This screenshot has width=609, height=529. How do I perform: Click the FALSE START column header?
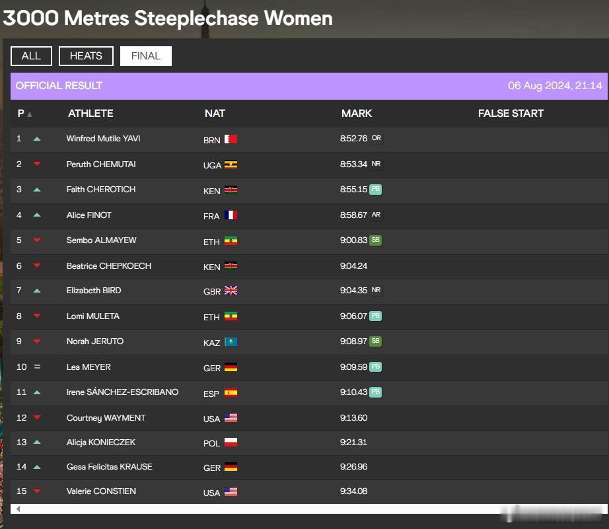click(x=511, y=114)
